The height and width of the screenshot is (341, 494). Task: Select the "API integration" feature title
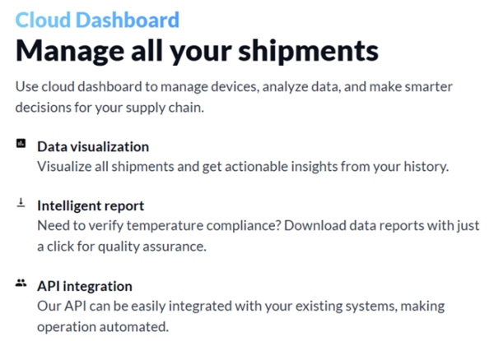click(x=85, y=286)
